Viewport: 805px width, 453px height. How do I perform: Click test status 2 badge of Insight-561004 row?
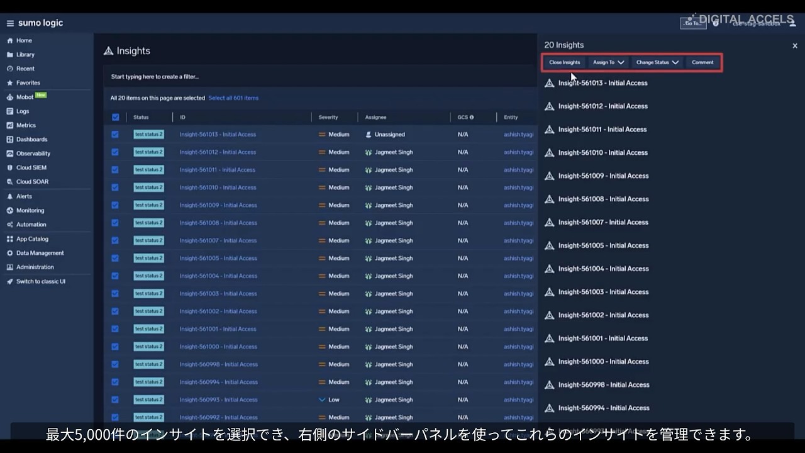148,276
